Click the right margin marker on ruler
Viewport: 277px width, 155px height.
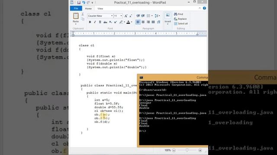click(197, 34)
